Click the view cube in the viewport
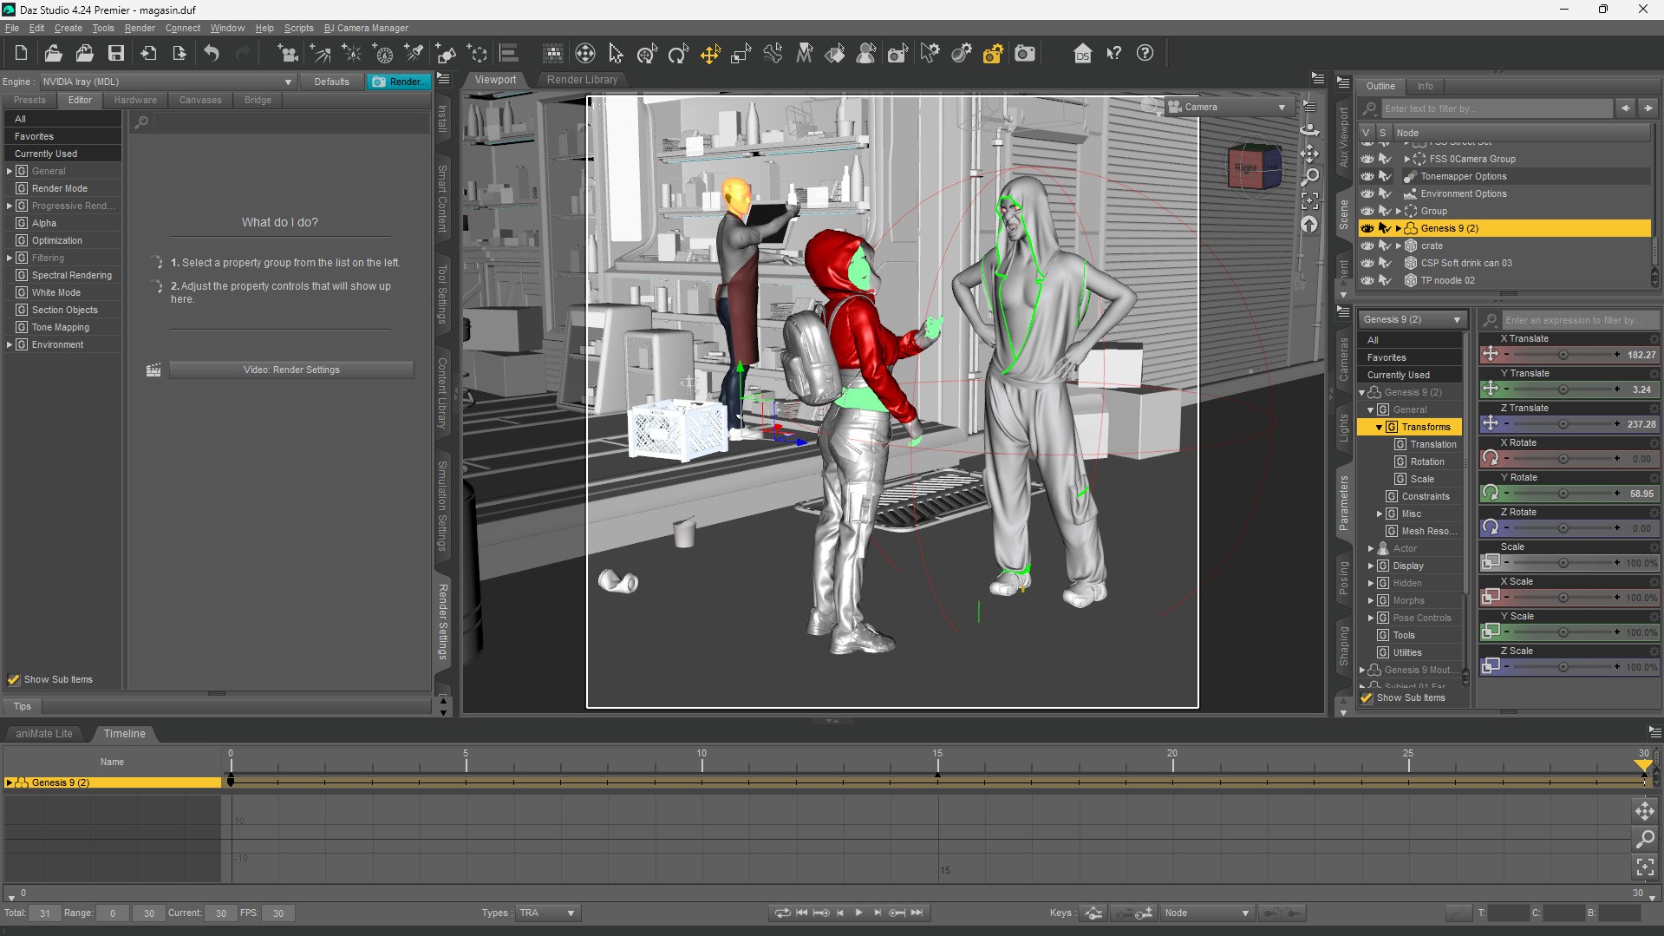The width and height of the screenshot is (1664, 936). pos(1254,167)
